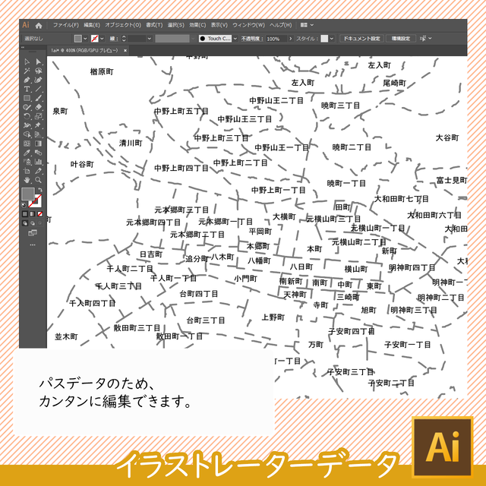Set paint mode to None
The image size is (486, 486).
tap(40, 214)
